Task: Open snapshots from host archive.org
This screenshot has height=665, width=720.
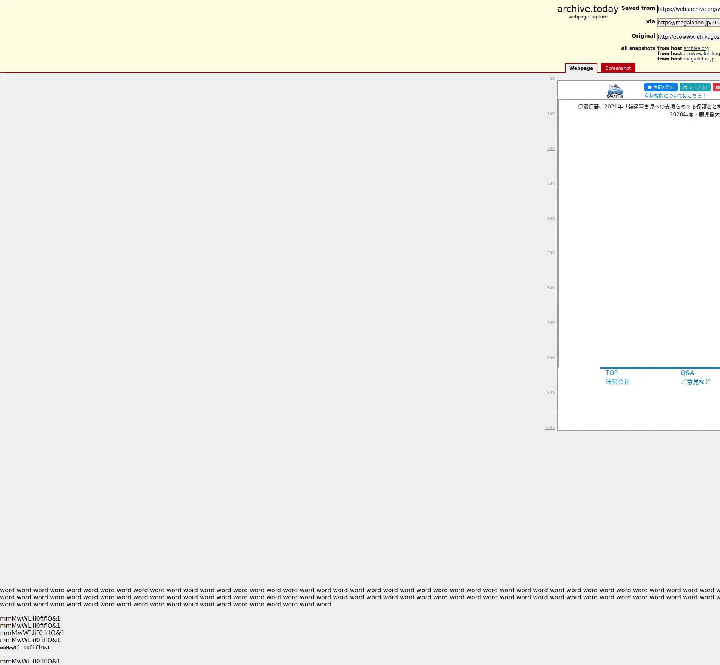Action: [x=696, y=48]
